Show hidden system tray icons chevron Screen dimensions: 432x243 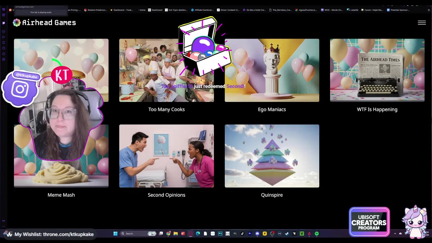(x=395, y=234)
